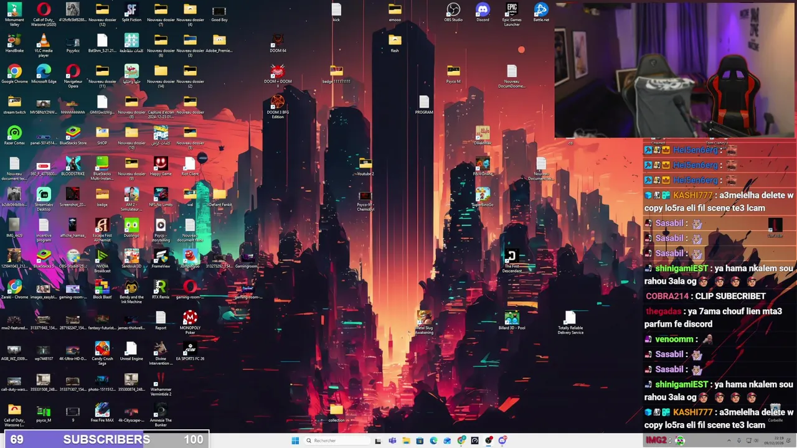Launch RTX Remix shortcut
This screenshot has width=797, height=448.
pos(161,289)
